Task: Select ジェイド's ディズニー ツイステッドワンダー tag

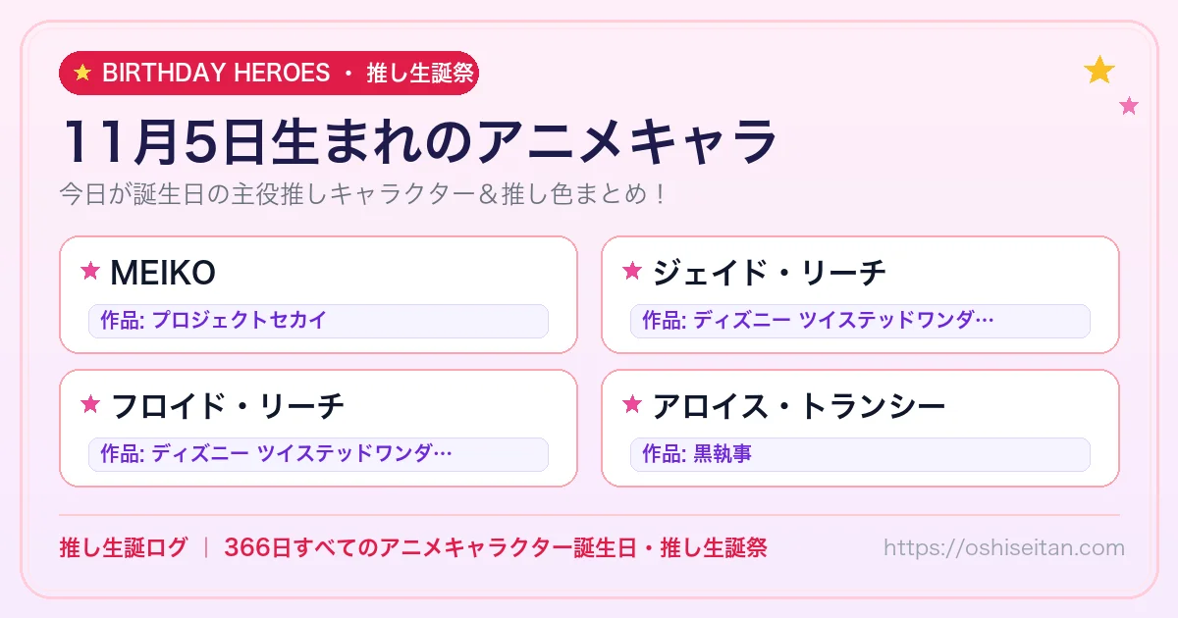Action: coord(860,321)
